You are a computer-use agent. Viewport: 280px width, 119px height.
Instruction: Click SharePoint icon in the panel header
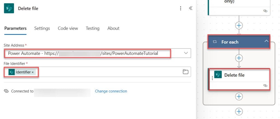(x=9, y=8)
